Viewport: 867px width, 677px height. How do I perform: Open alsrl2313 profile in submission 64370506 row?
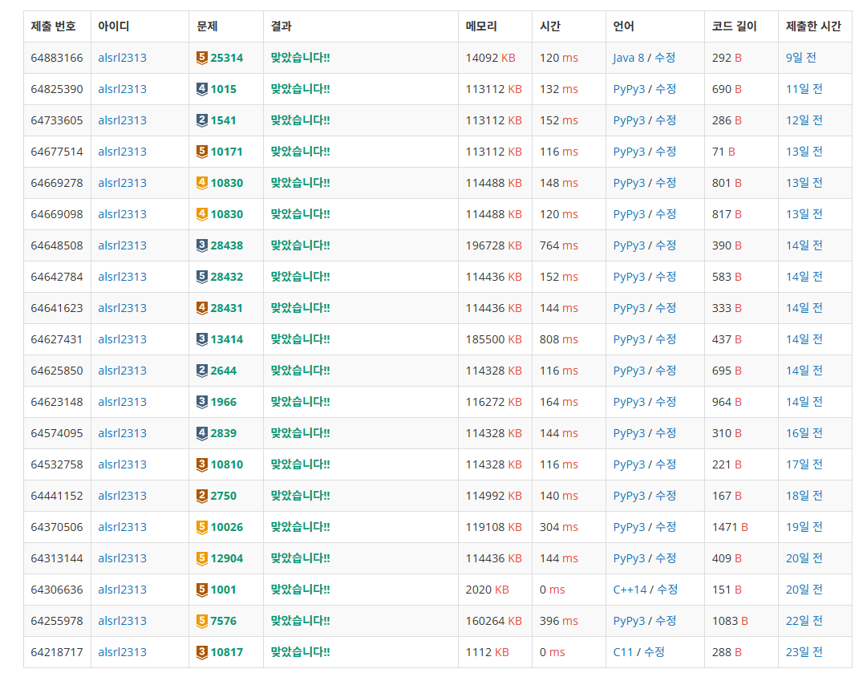[122, 527]
